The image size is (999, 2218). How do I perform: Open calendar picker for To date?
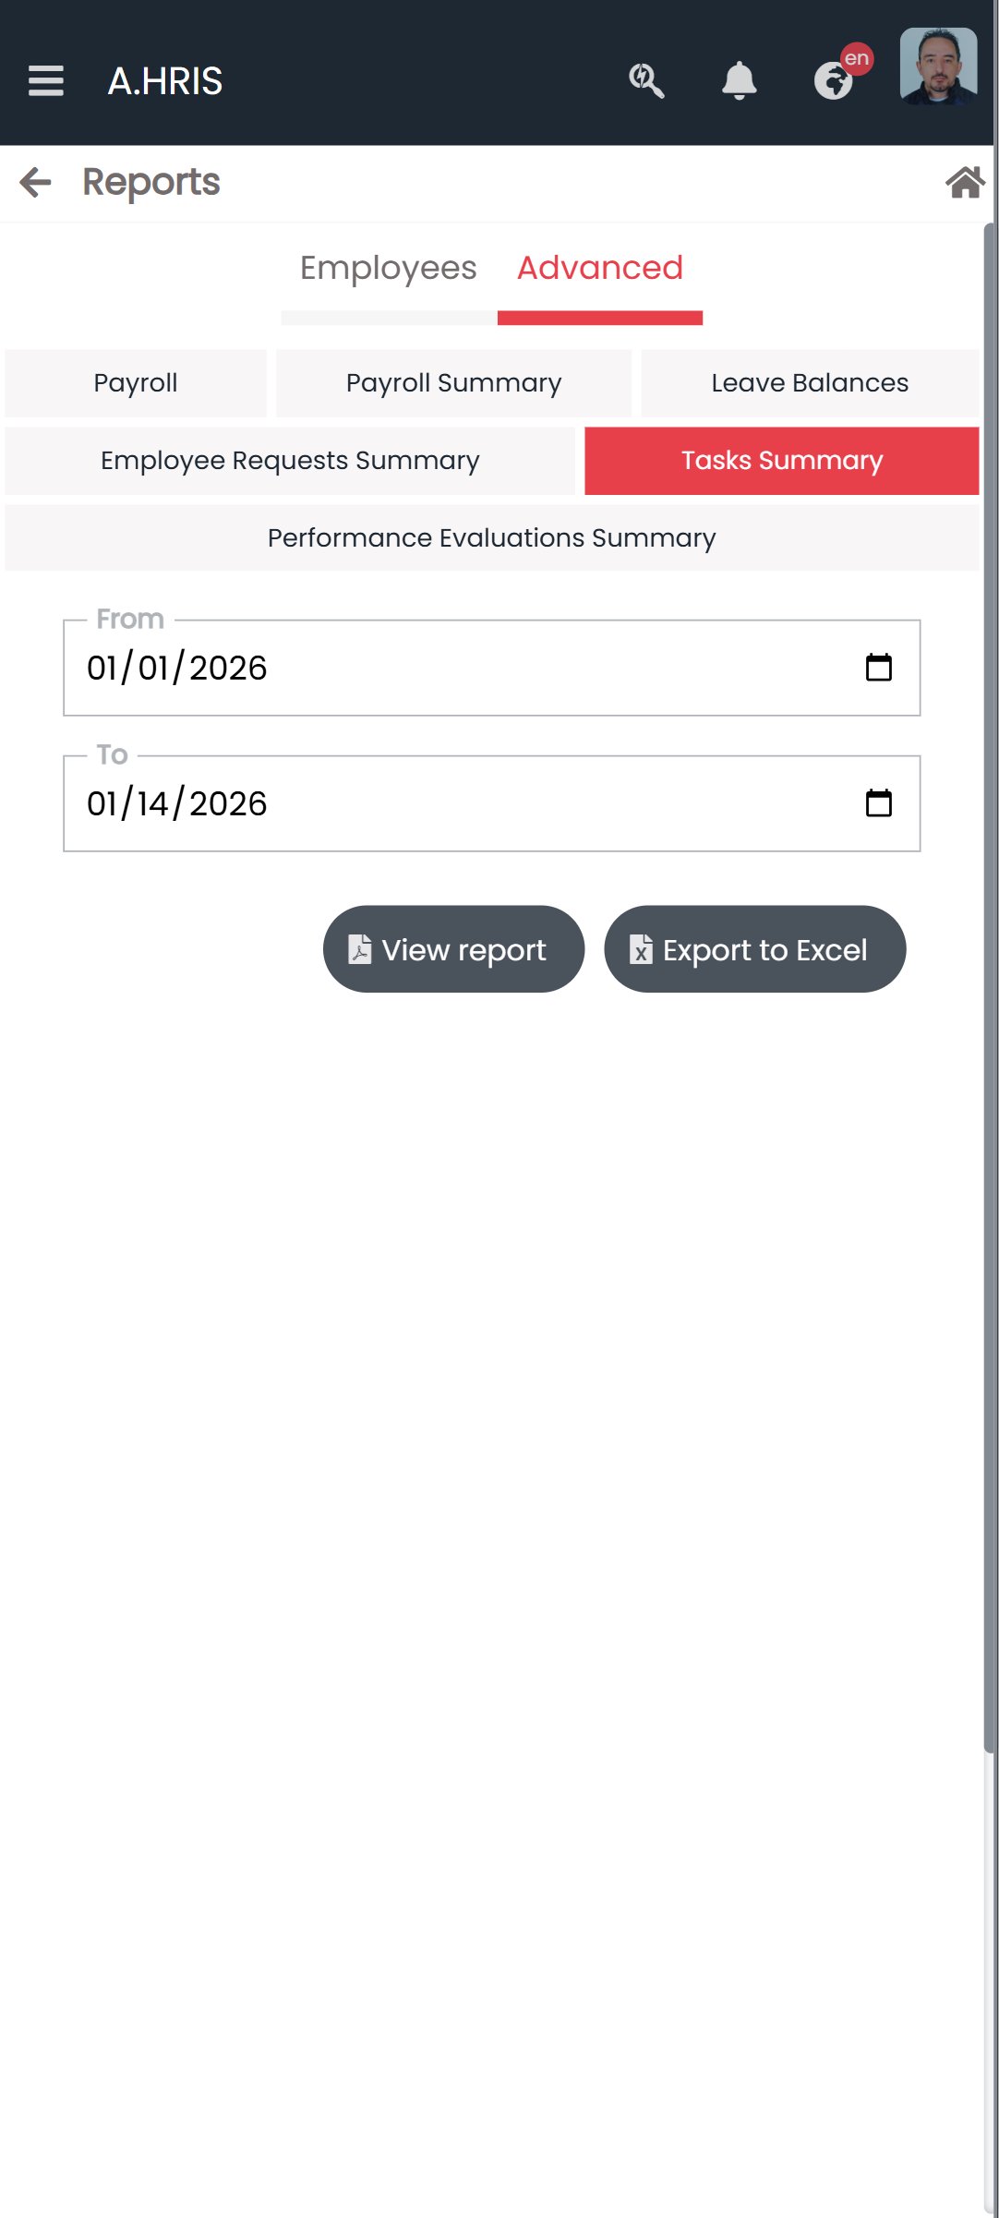(x=878, y=803)
